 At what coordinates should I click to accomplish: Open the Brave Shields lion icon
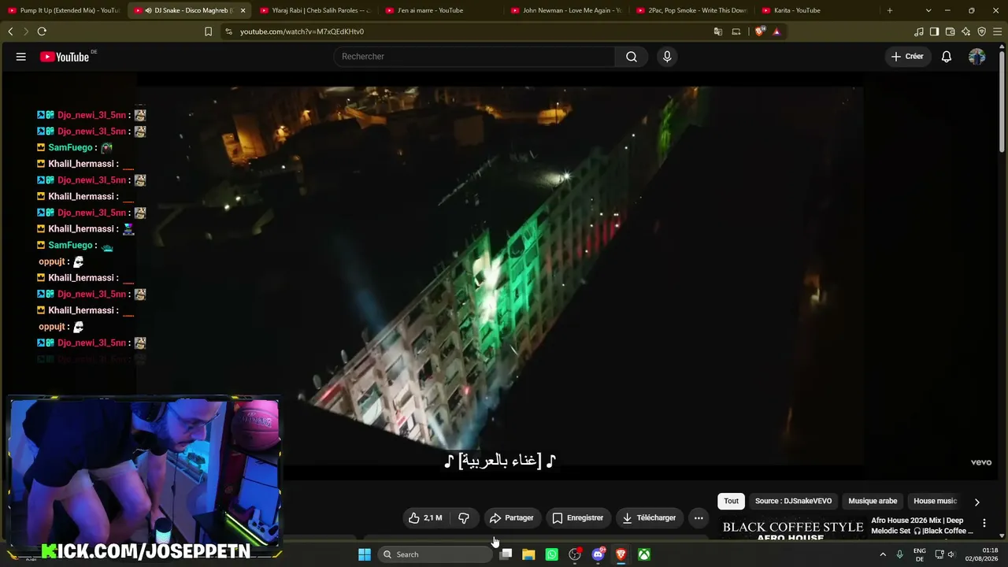coord(759,31)
